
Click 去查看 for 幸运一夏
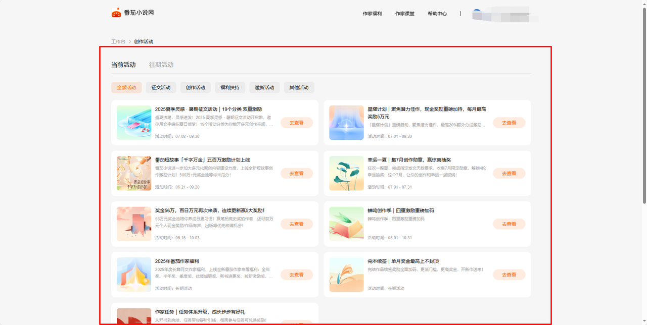(x=509, y=173)
